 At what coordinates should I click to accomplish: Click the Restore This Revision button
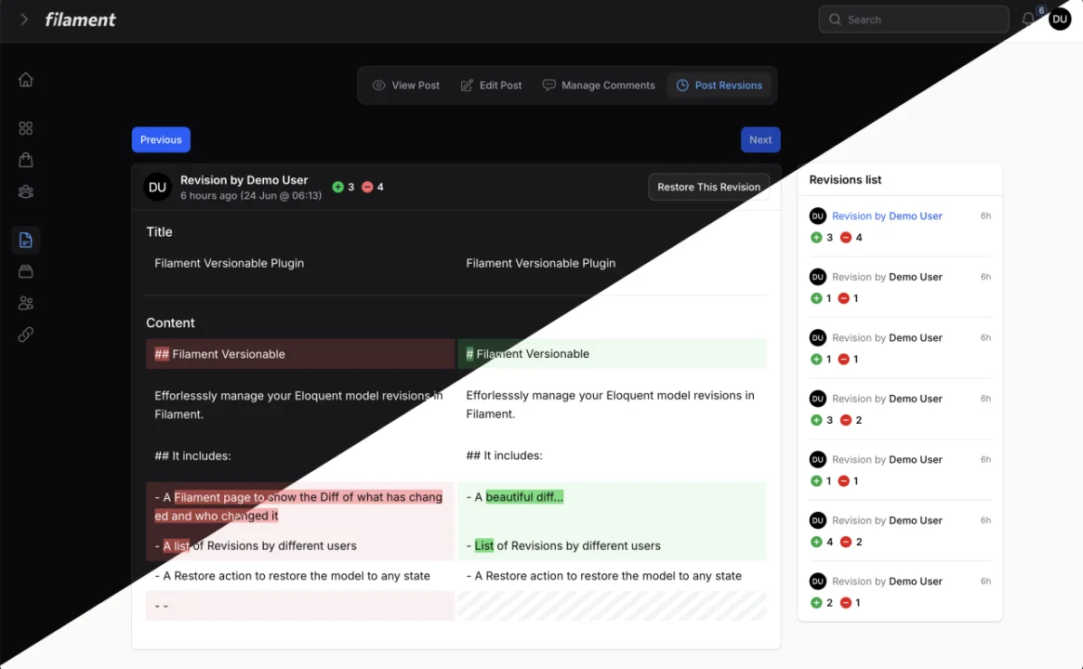(x=708, y=187)
